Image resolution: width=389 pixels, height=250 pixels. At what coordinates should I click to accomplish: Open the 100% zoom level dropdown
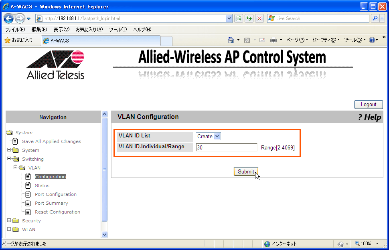(x=377, y=244)
